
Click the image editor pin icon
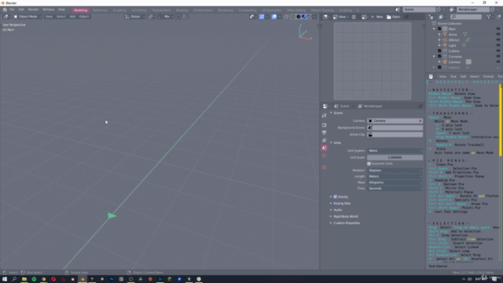pyautogui.click(x=406, y=17)
